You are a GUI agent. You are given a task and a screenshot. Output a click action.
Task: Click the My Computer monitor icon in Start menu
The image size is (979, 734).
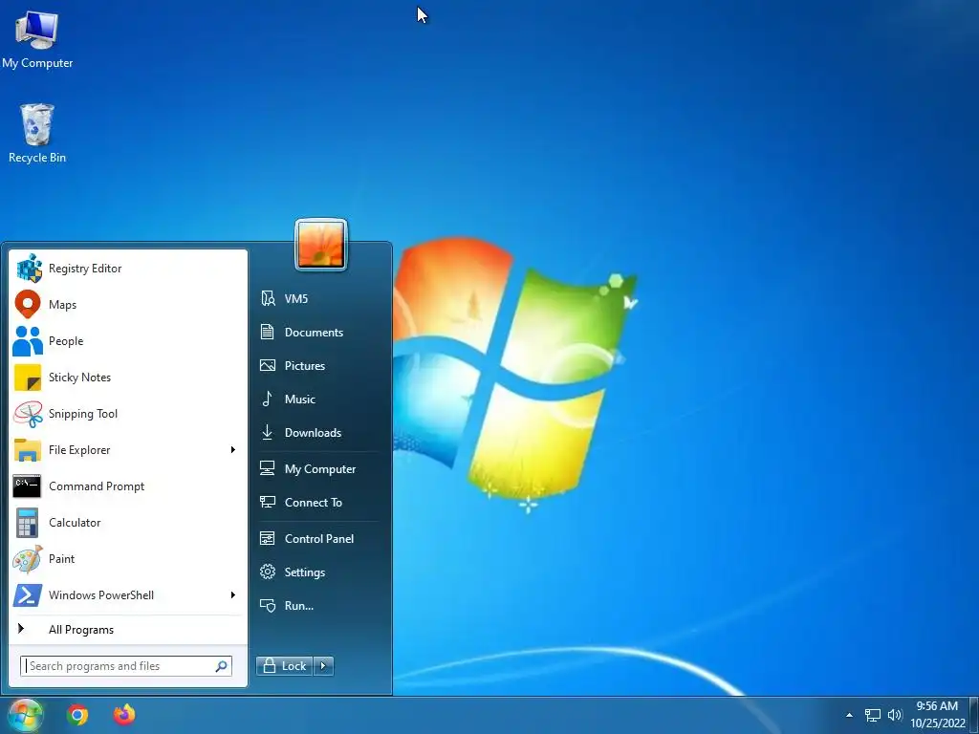point(268,468)
